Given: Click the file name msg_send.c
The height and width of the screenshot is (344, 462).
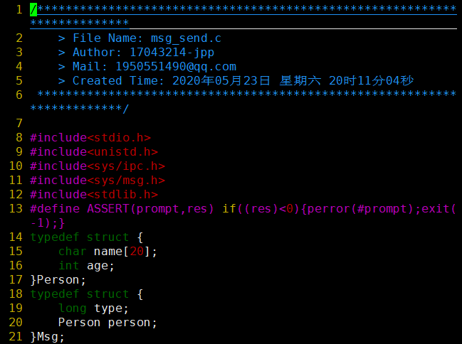Looking at the screenshot, I should pos(186,38).
